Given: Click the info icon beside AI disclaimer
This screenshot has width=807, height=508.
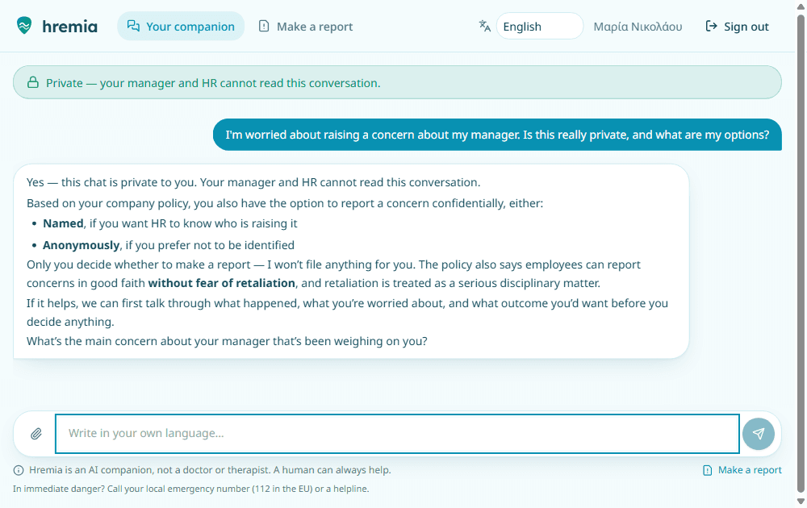Looking at the screenshot, I should 19,470.
